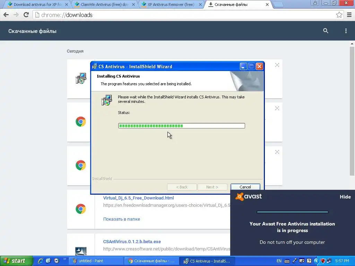355x266 pixels.
Task: Open Virtual_Dj_6.5_Free_Download.html link
Action: 138,198
